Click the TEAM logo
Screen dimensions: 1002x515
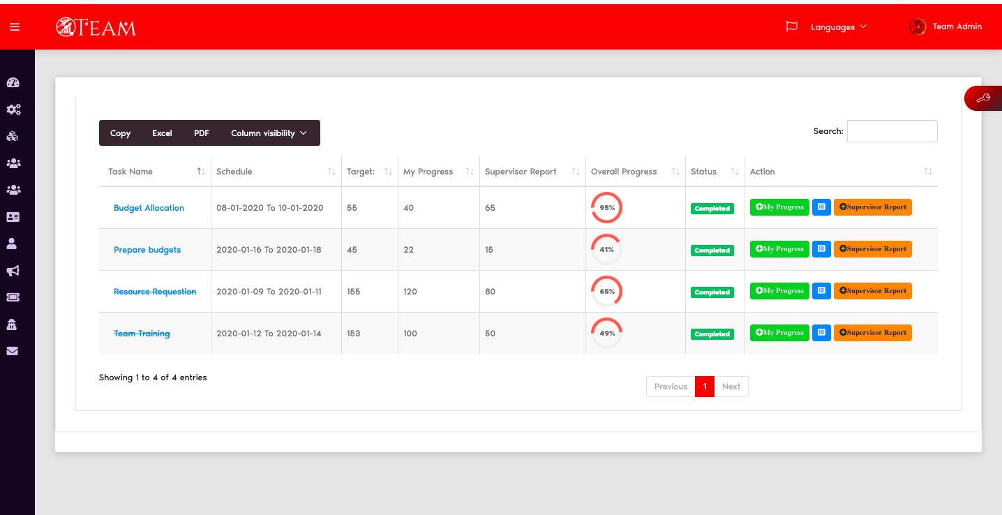pyautogui.click(x=96, y=27)
